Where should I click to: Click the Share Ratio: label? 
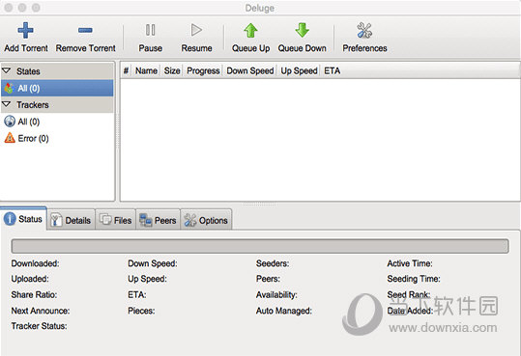click(34, 294)
